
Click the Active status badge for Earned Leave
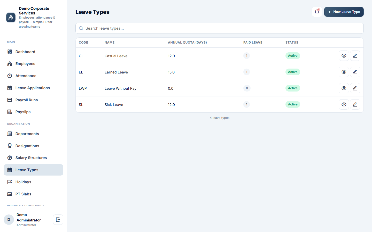tap(293, 72)
